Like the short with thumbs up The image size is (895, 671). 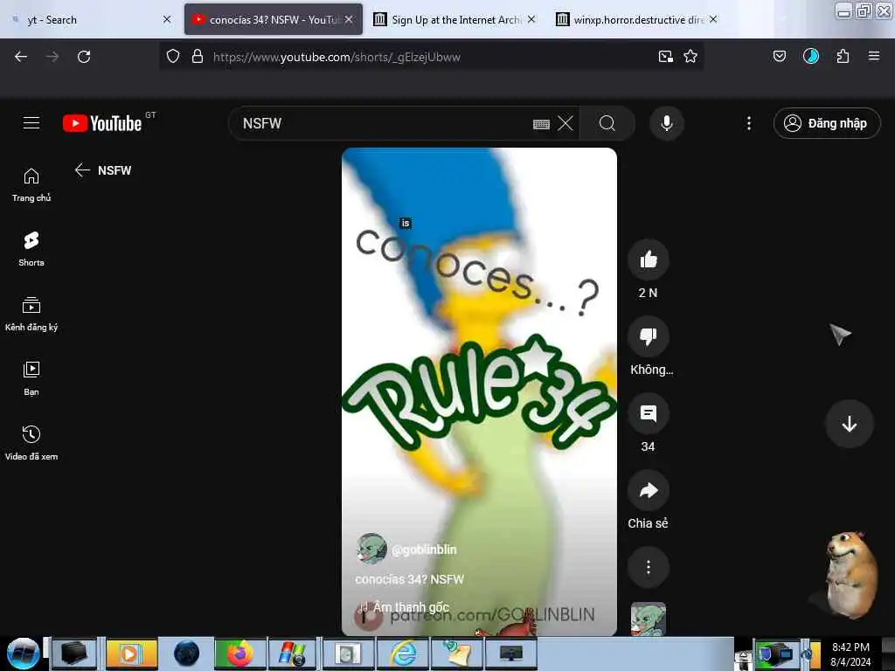(649, 259)
